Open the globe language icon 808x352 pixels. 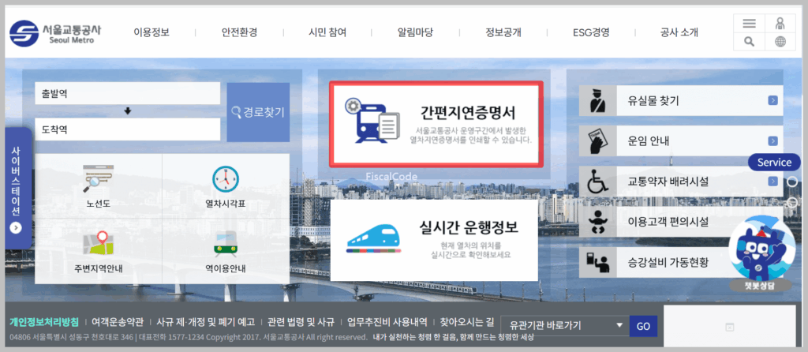780,42
